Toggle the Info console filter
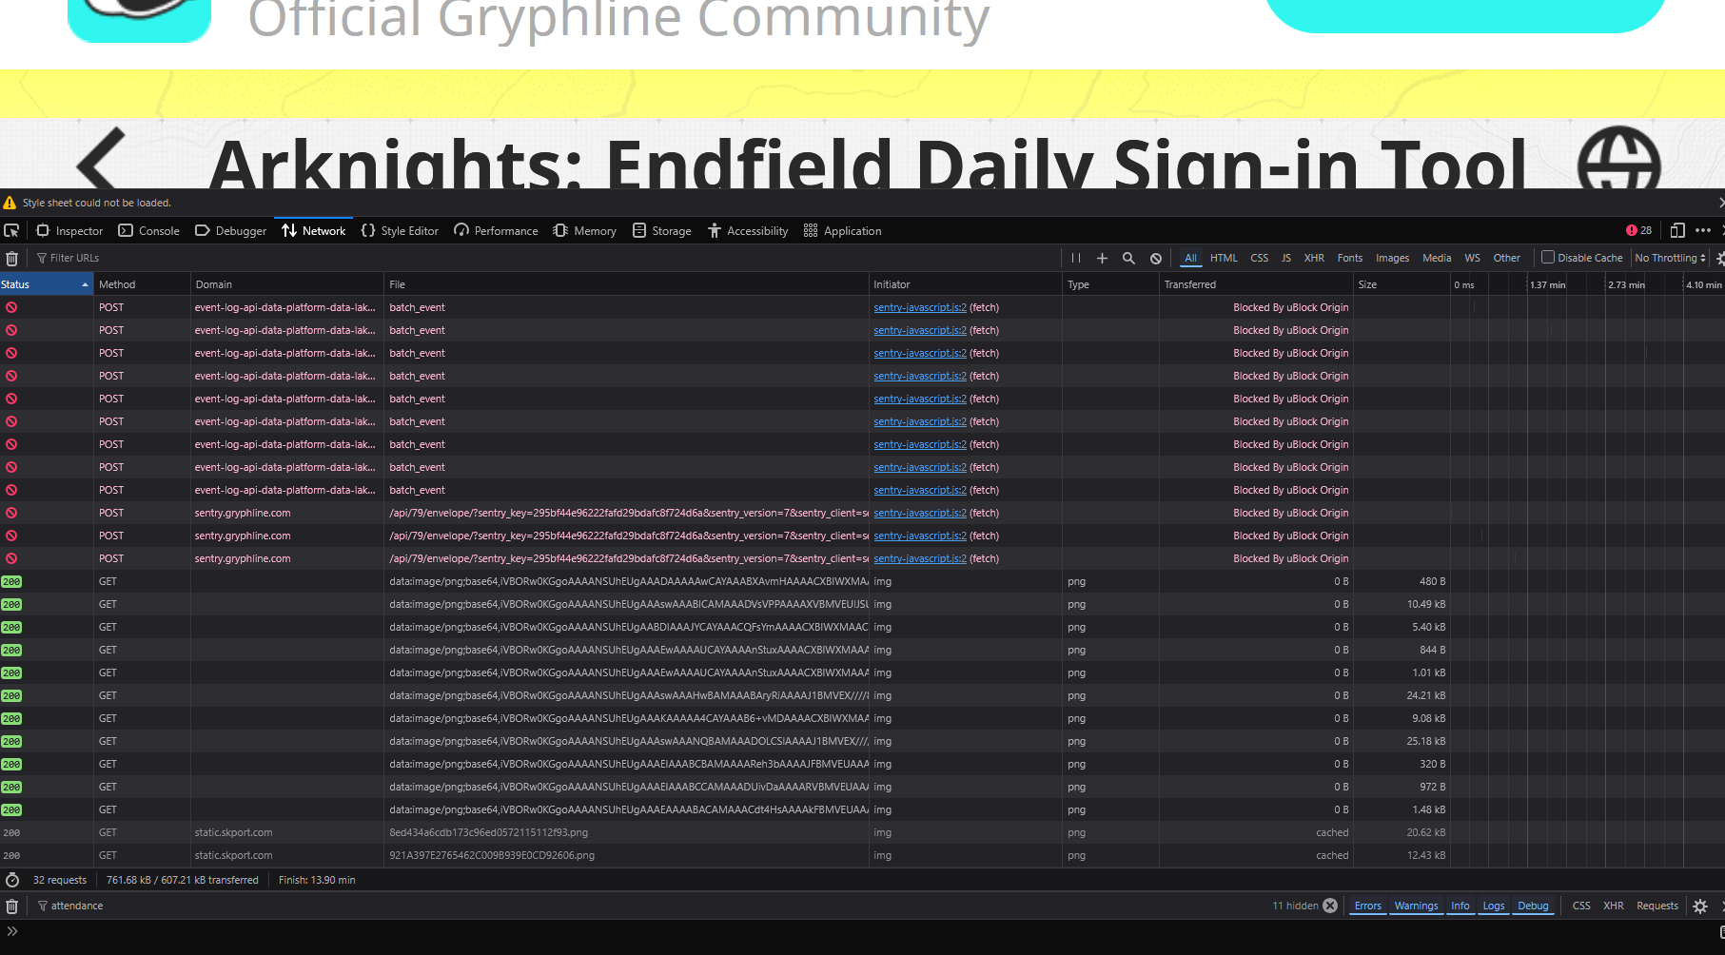 click(x=1460, y=906)
